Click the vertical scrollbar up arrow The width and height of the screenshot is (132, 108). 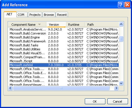tap(121, 24)
